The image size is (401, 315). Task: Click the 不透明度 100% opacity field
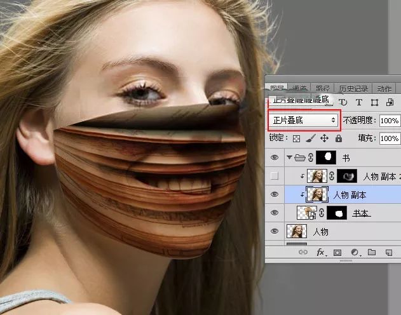pyautogui.click(x=390, y=120)
